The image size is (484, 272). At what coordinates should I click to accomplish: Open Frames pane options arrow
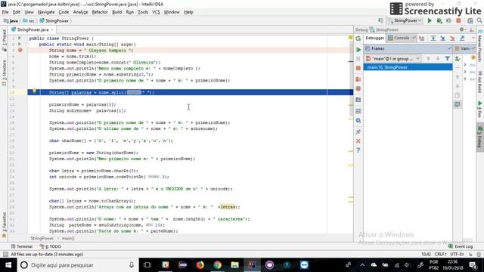tap(449, 48)
